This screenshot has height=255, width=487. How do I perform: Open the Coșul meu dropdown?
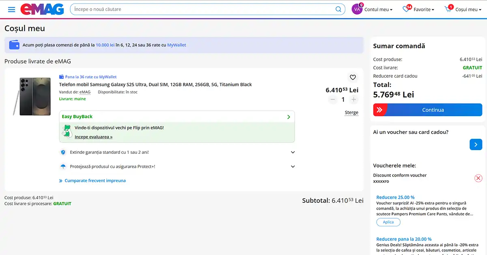(468, 9)
